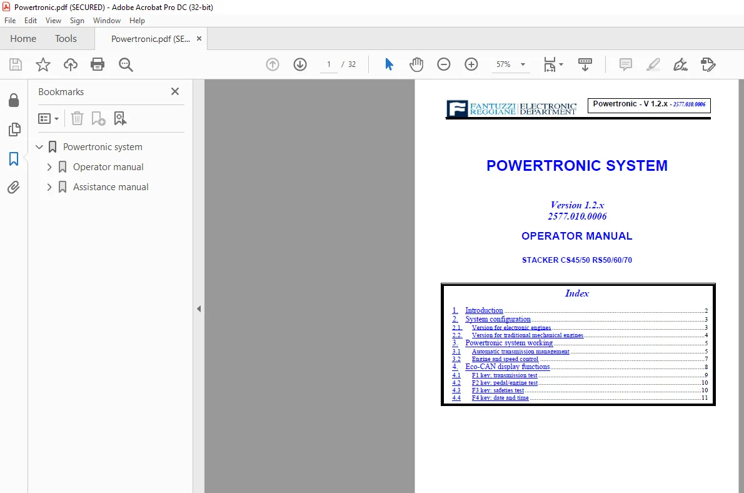
Task: Zoom in with plus button
Action: pos(471,64)
